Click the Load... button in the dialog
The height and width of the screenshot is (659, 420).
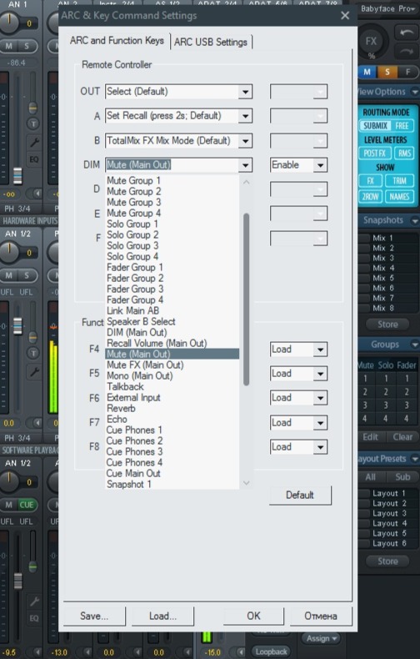coord(163,616)
